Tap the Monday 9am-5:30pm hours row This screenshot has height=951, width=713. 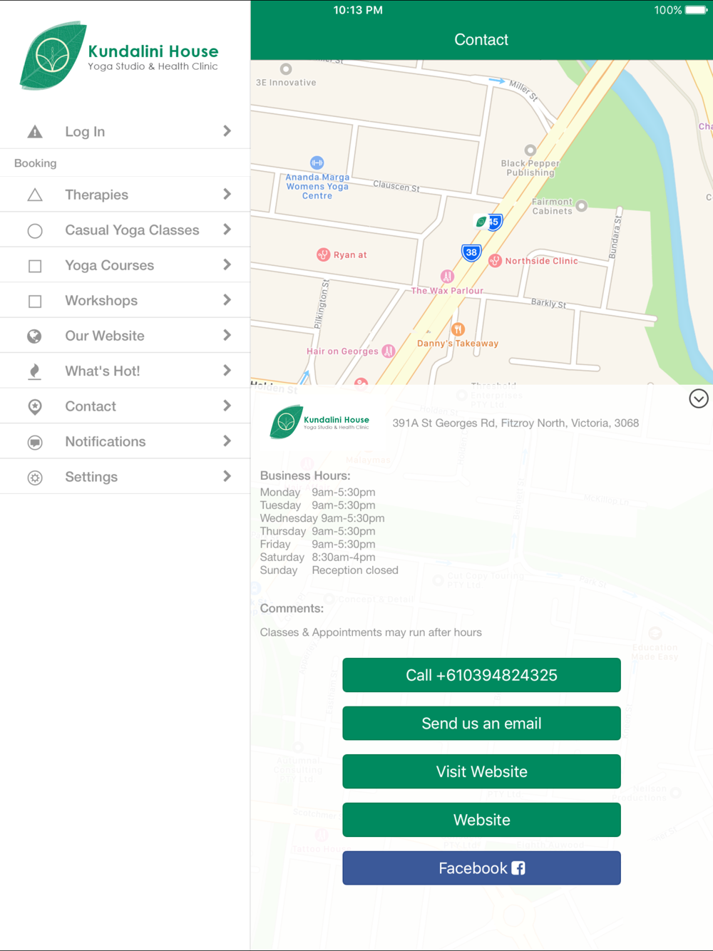pos(317,492)
